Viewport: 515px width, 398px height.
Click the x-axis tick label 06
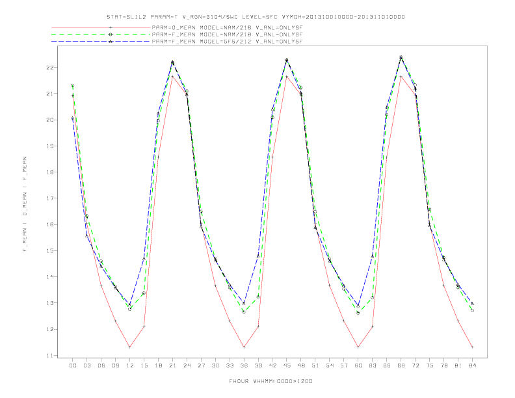[101, 365]
